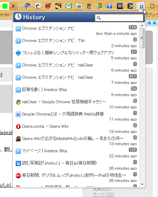Click the red Opera favicon for Opera:config
Screen dimensions: 158x197
pyautogui.click(x=18, y=127)
